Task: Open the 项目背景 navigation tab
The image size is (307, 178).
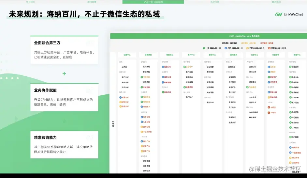Action: click(92, 2)
